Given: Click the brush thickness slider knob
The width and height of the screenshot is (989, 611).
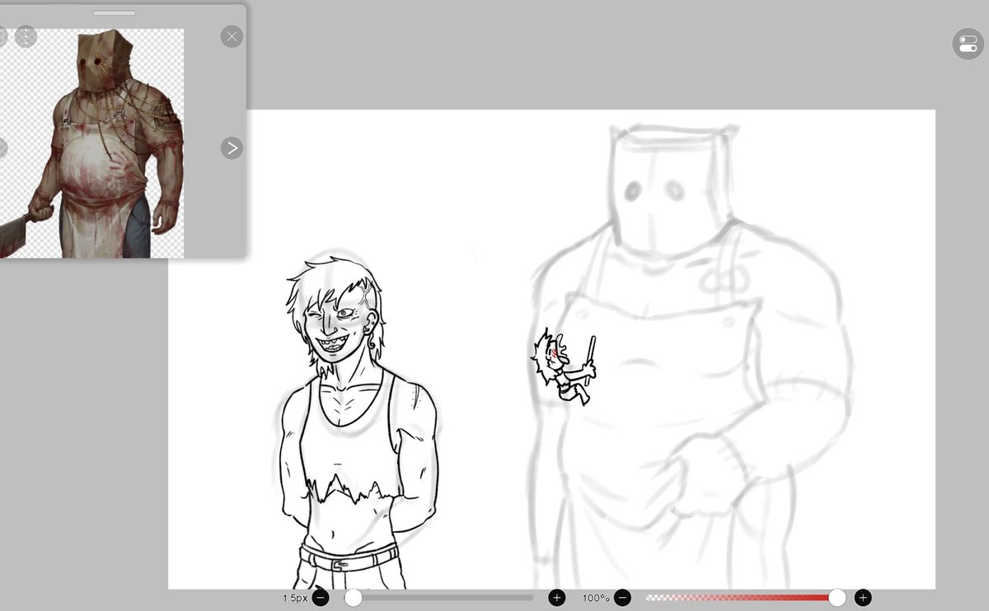Looking at the screenshot, I should click(x=353, y=598).
